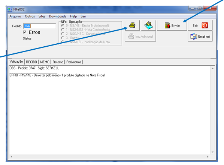Click the Imp.Adicional printer icon
Image resolution: width=224 pixels, height=165 pixels.
[131, 37]
